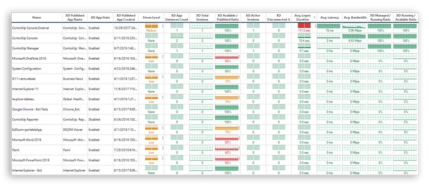
Task: Click the Avg. Bandwidth column header
Action: [x=355, y=17]
